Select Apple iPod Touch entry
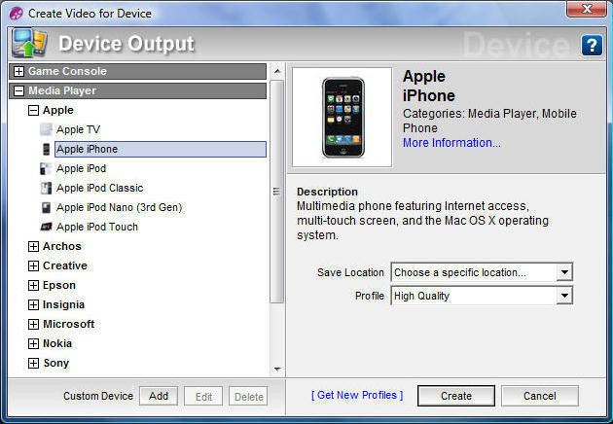Viewport: 613px width, 424px height. click(97, 227)
